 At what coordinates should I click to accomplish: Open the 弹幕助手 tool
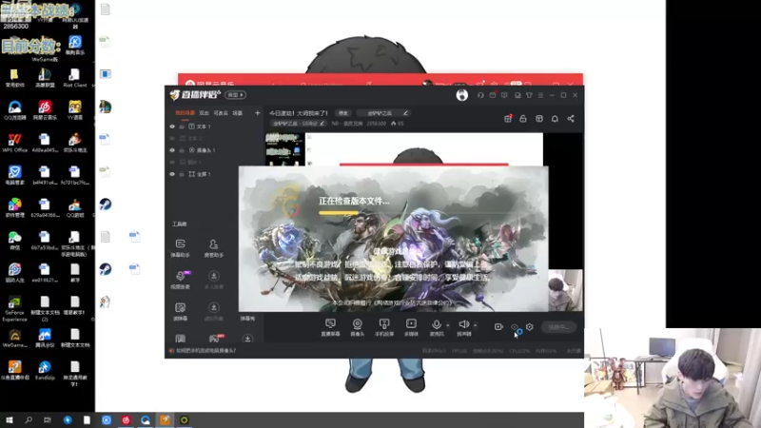[x=180, y=248]
